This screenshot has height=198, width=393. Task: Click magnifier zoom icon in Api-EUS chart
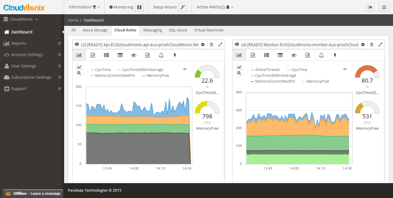(79, 73)
